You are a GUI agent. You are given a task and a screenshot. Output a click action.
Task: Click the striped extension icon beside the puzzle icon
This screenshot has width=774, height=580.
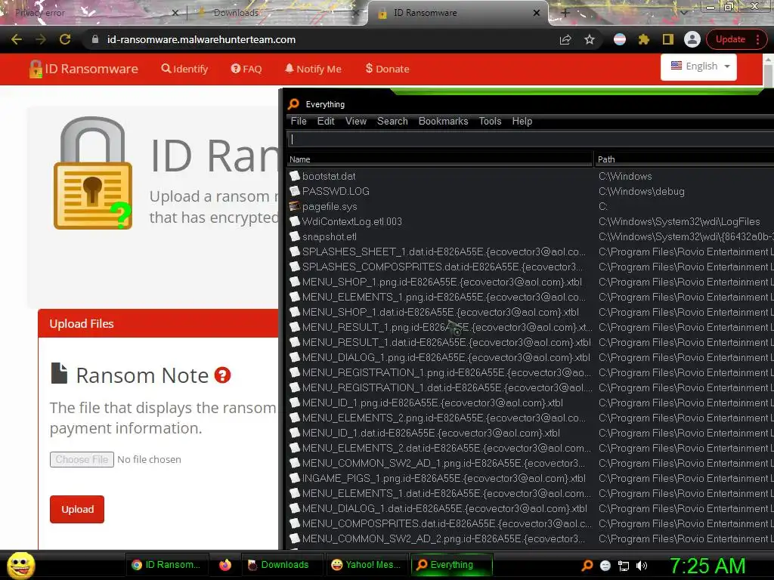[620, 39]
